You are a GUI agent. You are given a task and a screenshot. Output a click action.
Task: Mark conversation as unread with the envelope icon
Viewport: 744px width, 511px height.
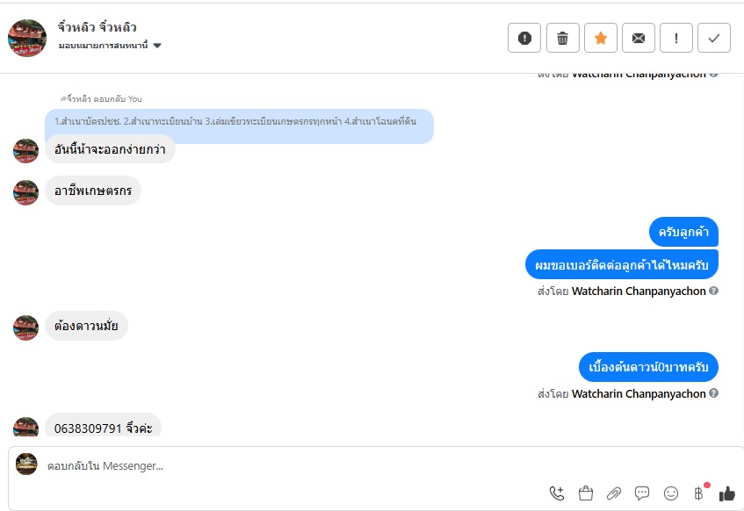point(639,38)
